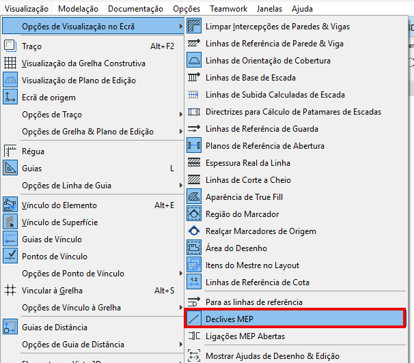Expand Opções de Grelha & Plano de Edição
414x363 pixels.
[92, 131]
